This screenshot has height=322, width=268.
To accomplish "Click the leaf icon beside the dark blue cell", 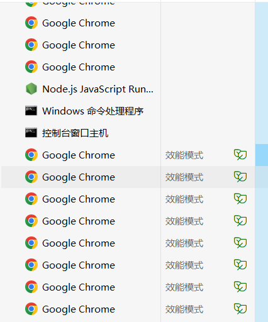I will pyautogui.click(x=240, y=155).
